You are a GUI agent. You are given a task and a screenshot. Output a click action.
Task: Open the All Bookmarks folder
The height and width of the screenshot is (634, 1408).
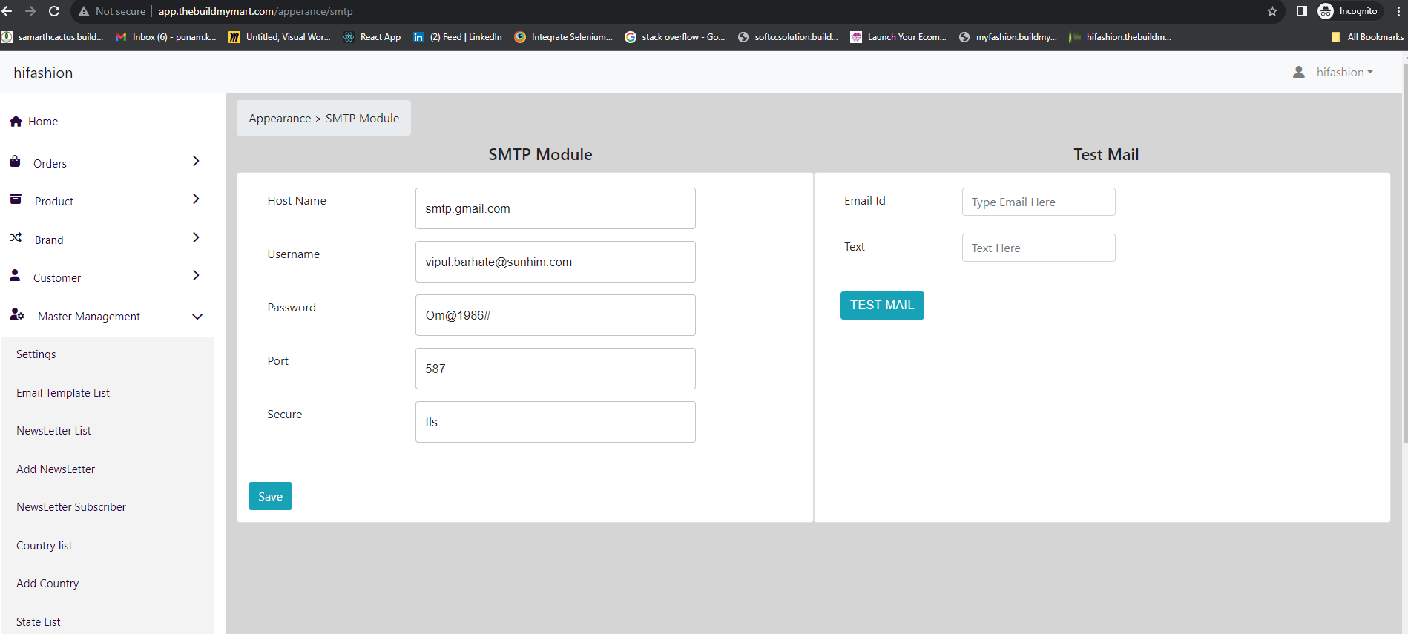point(1367,37)
